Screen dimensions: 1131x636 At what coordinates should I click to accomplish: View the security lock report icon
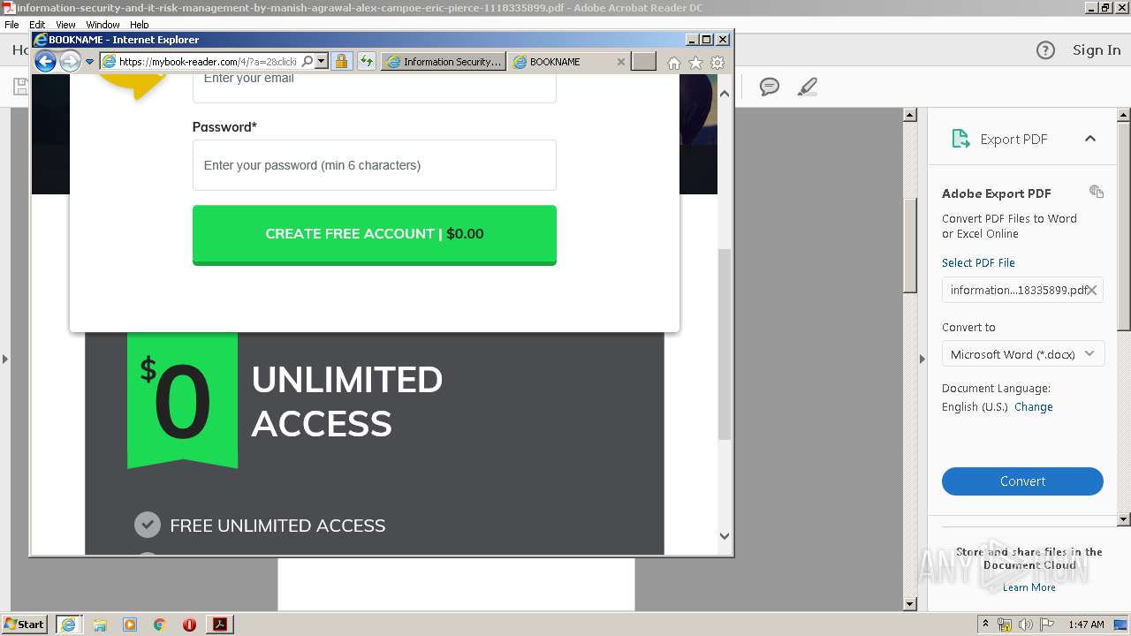[341, 62]
